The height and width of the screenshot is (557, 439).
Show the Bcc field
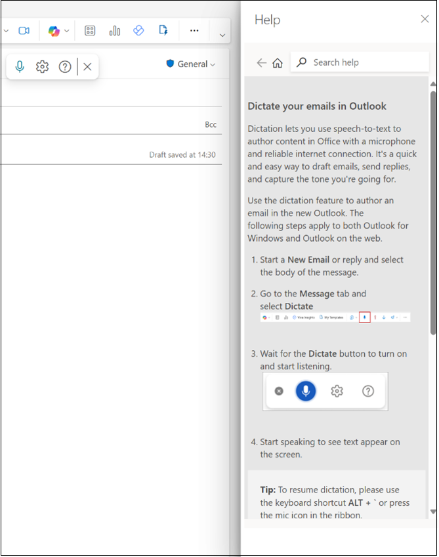tap(211, 125)
